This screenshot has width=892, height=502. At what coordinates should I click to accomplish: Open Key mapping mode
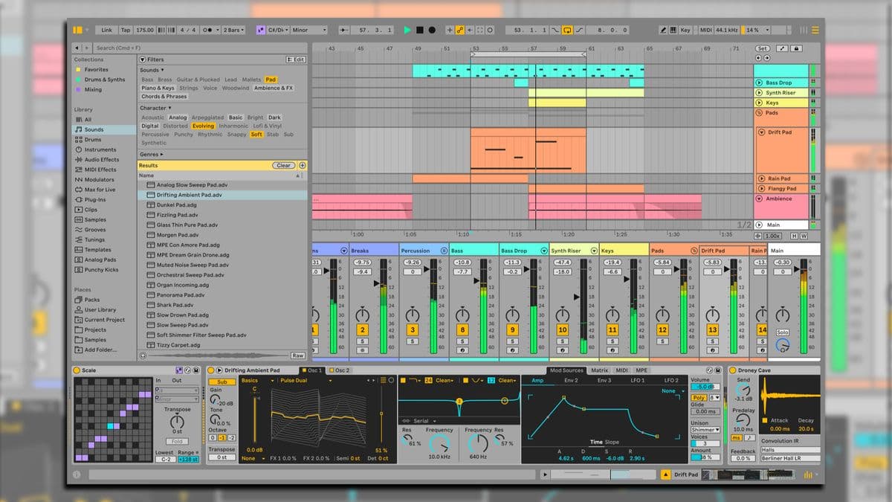click(x=684, y=30)
